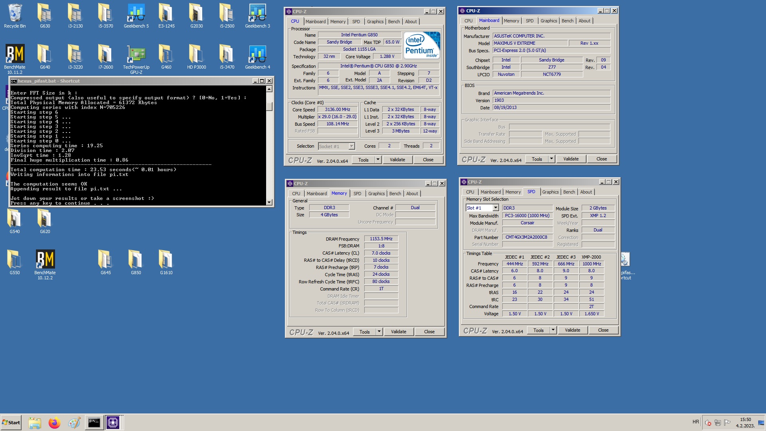Launch TechPowerUp GPU-Z shortcut
The image size is (766, 431).
tap(136, 59)
